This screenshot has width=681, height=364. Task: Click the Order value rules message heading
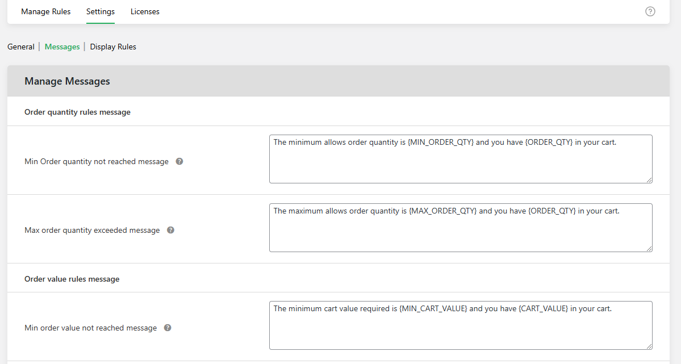(72, 279)
